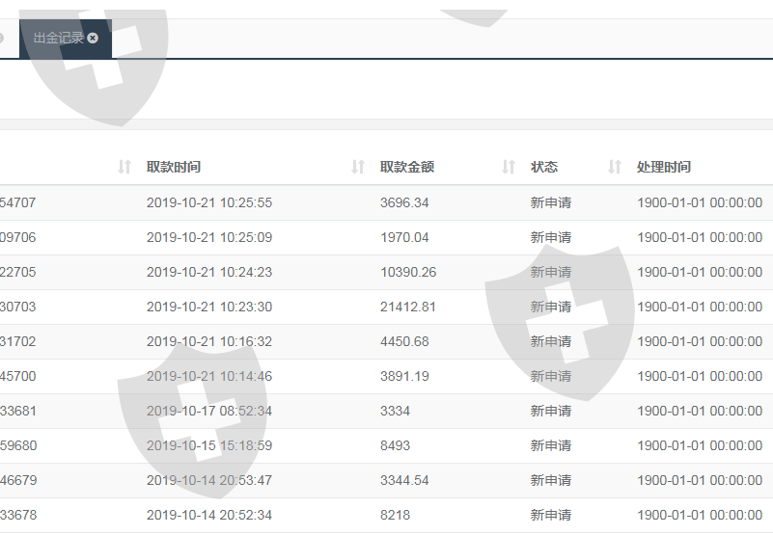
Task: Click processing time in the 3334 row
Action: click(700, 411)
